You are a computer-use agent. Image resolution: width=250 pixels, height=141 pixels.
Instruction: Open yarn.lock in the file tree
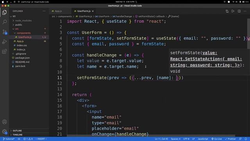click(20, 66)
